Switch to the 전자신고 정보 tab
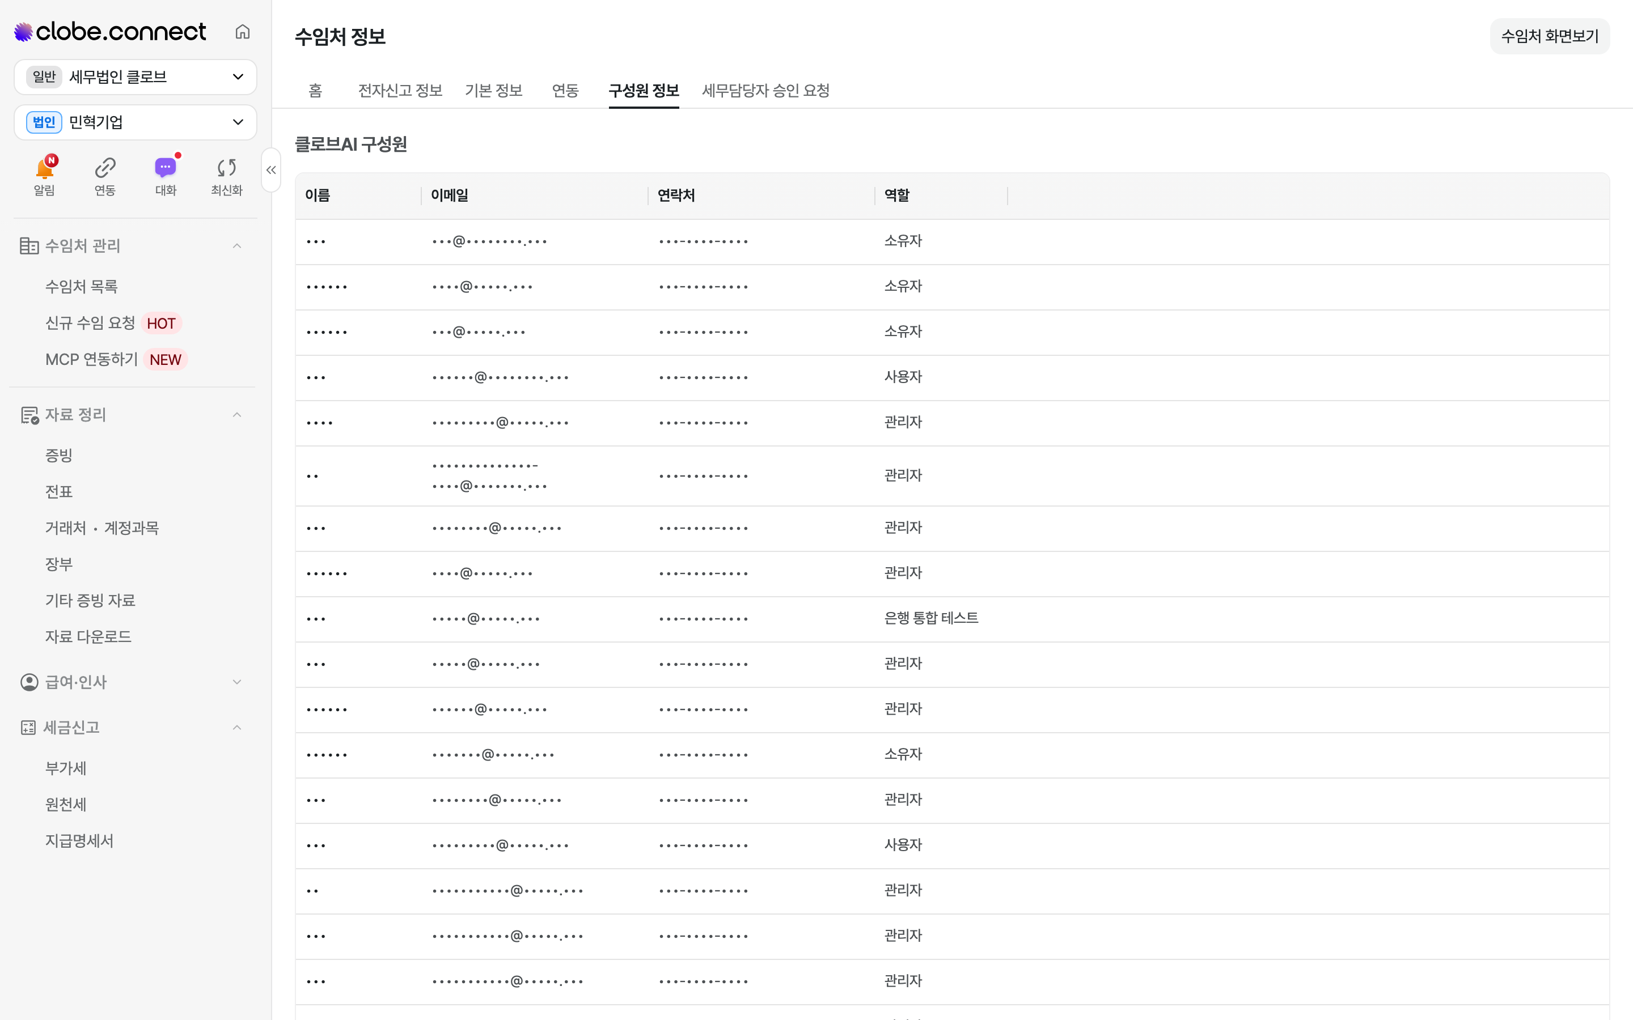Image resolution: width=1633 pixels, height=1020 pixels. click(x=400, y=91)
